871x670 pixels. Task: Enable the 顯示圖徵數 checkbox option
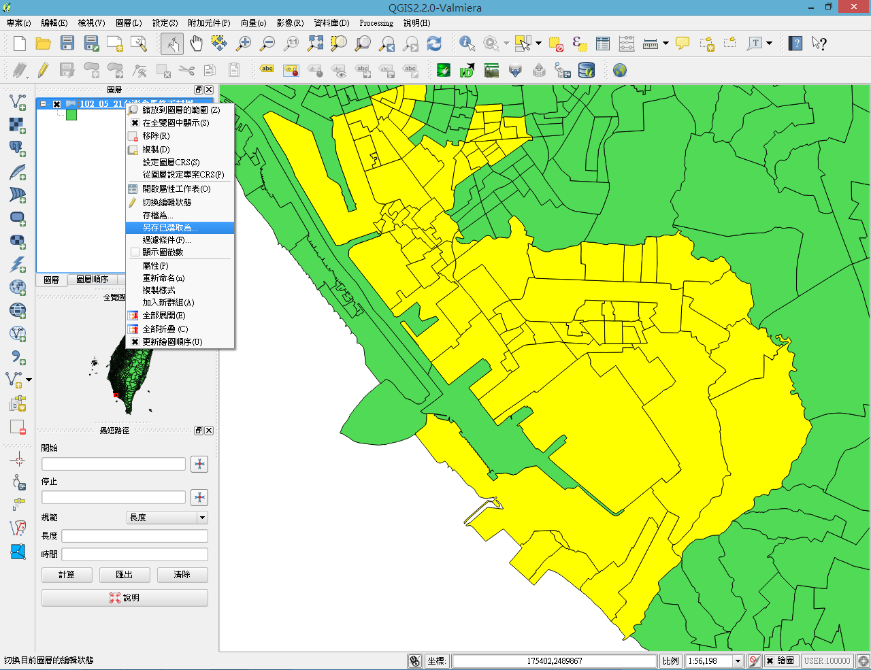click(x=135, y=252)
